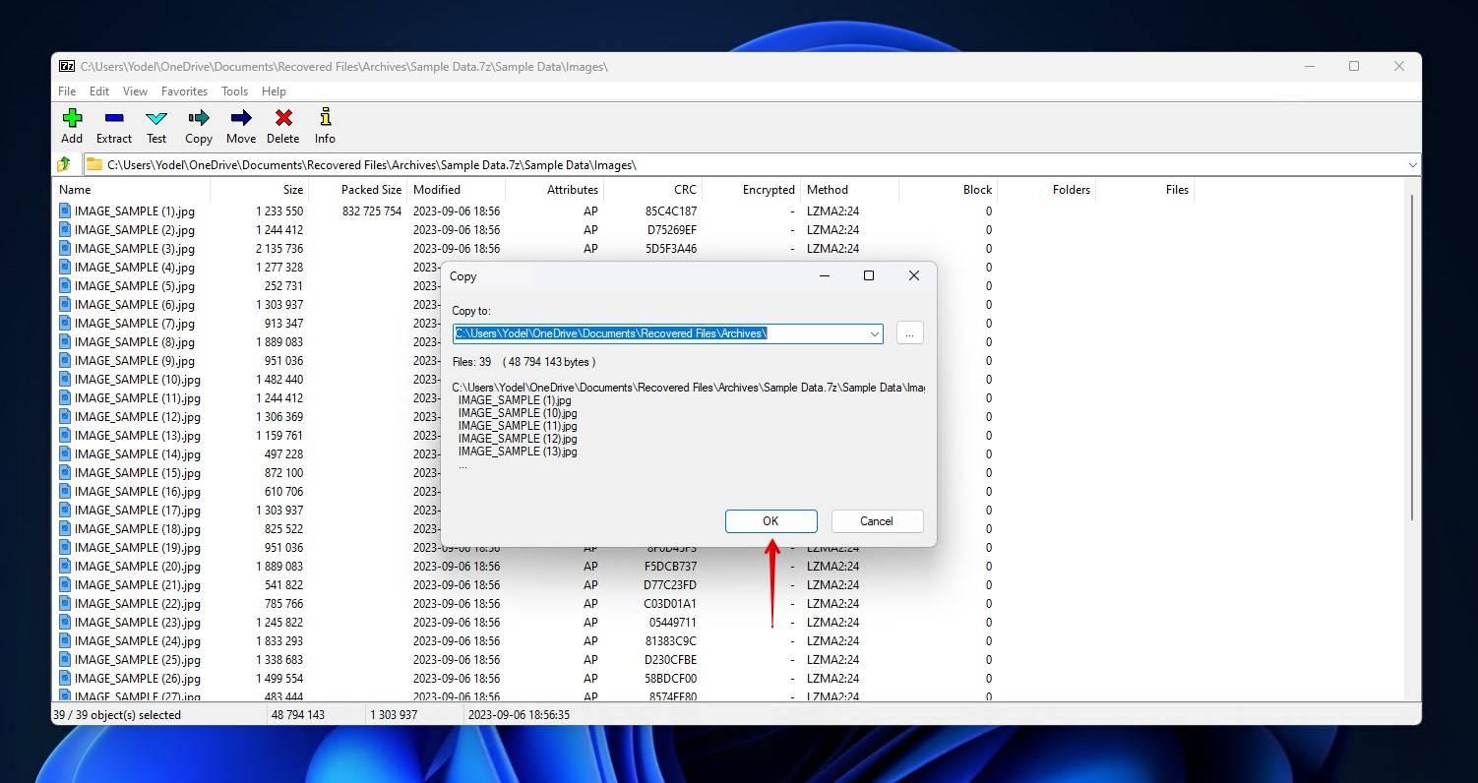
Task: Cancel the Copy dialog
Action: click(x=876, y=521)
